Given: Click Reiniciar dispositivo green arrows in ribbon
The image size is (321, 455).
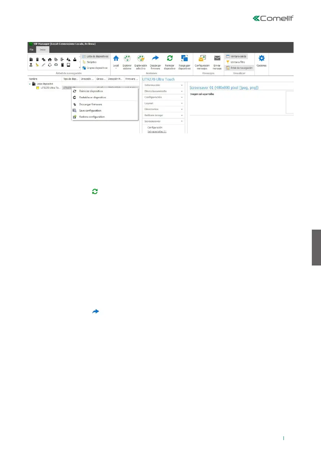Looking at the screenshot, I should (169, 58).
